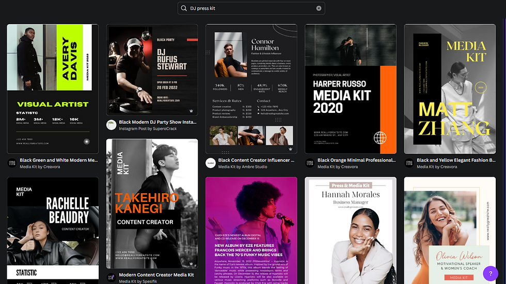Viewport: 506px width, 284px height.
Task: Click 'Media Kit by Creavora' under Harper Russo
Action: [338, 167]
